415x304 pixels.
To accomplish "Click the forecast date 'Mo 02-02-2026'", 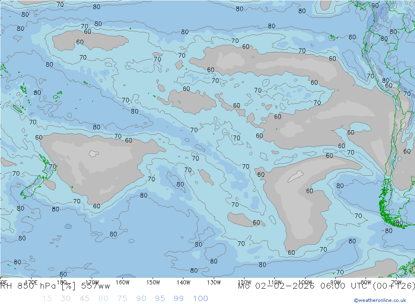I will pos(276,286).
